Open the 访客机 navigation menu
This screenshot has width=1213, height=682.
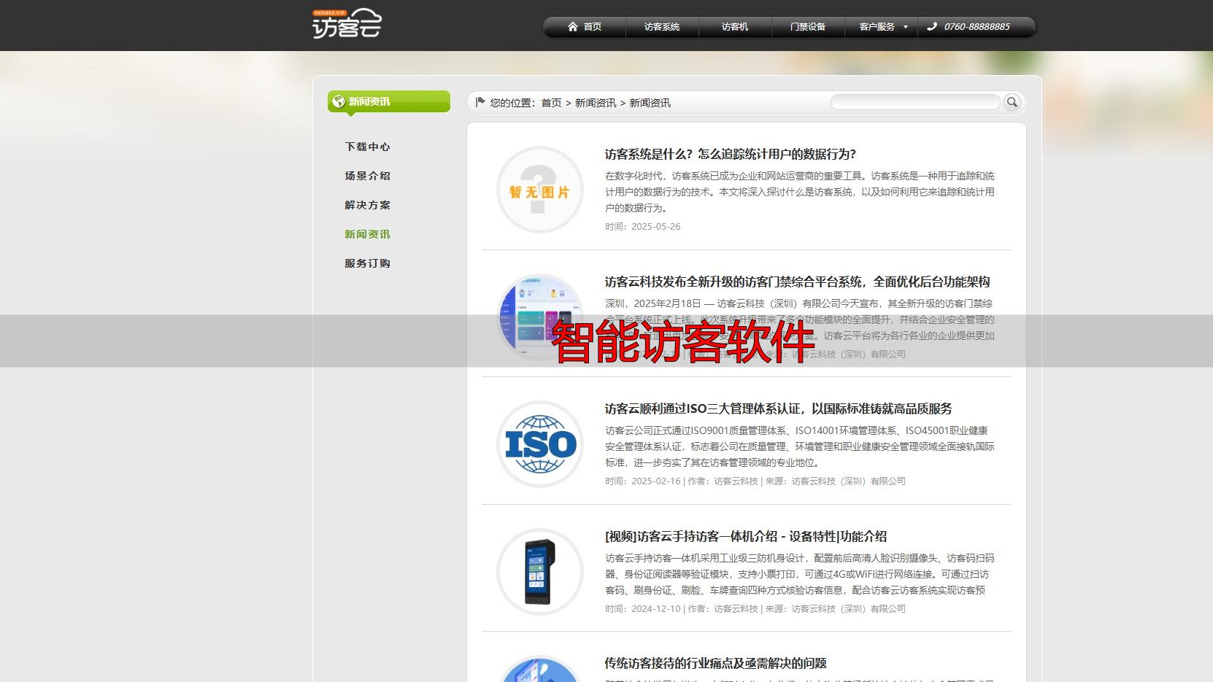point(734,26)
